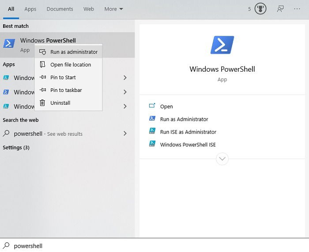The width and height of the screenshot is (309, 252).
Task: Open the More filter dropdown
Action: [x=114, y=9]
